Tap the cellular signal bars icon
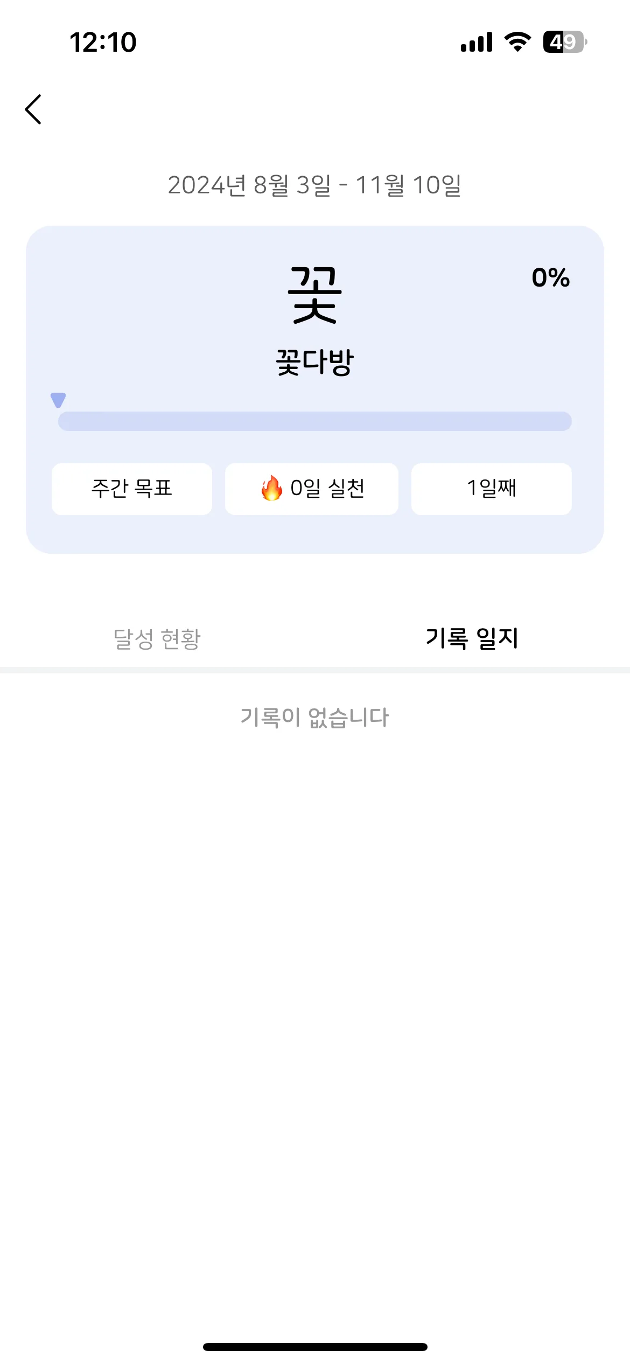The height and width of the screenshot is (1364, 630). [477, 42]
